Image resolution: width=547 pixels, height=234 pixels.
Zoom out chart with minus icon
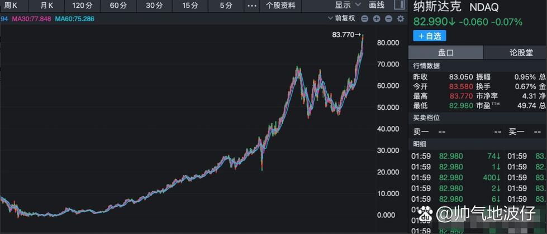(x=388, y=19)
